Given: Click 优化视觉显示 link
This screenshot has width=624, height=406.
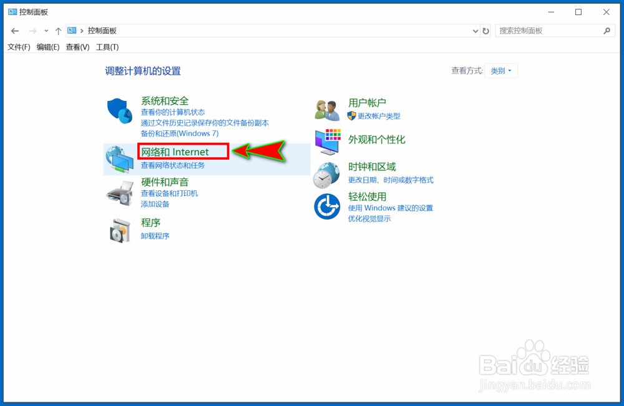Looking at the screenshot, I should (x=369, y=219).
